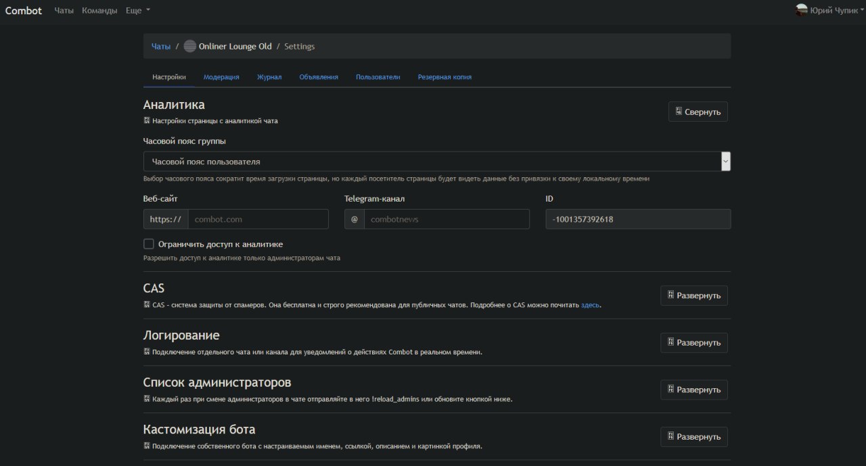Switch to the «Модерация» tab
The height and width of the screenshot is (466, 866).
click(x=221, y=77)
